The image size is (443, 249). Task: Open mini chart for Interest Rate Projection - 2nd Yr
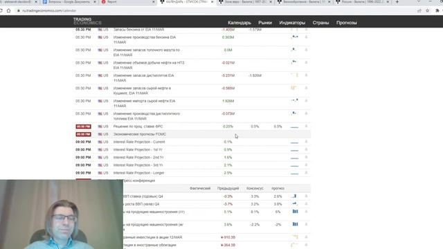[x=294, y=158]
